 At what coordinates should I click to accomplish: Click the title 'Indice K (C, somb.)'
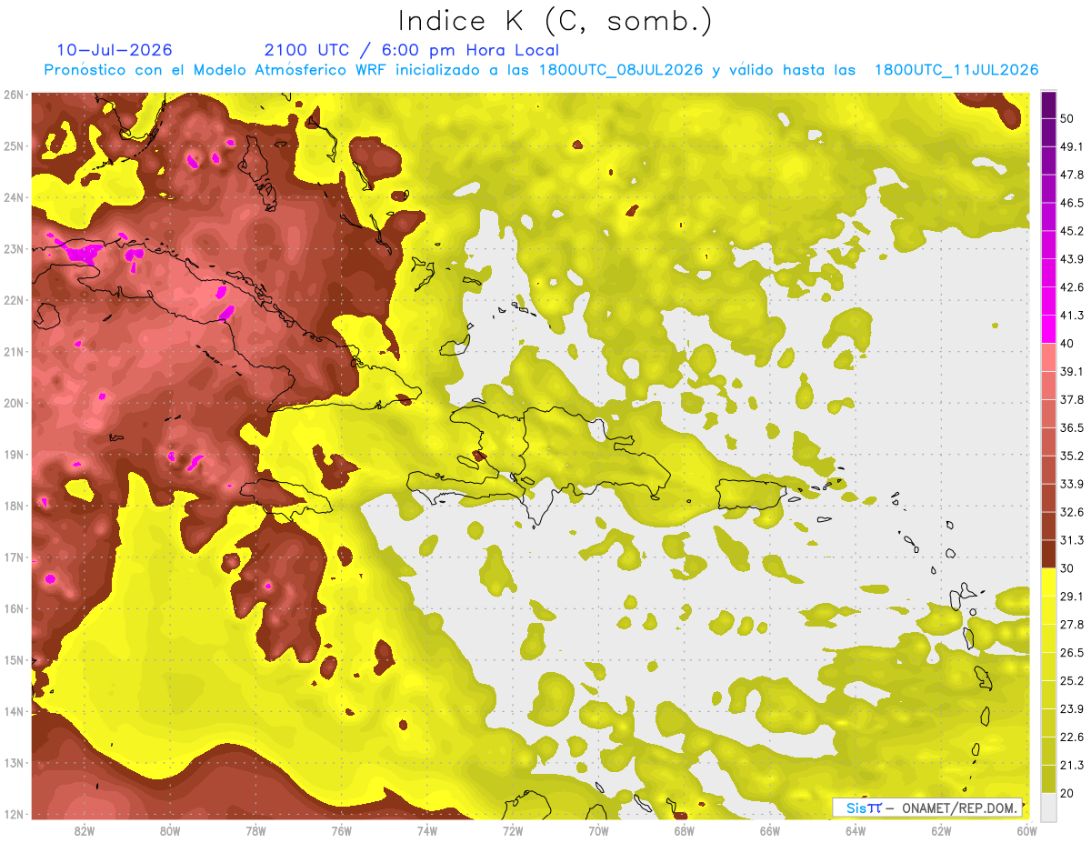(555, 21)
